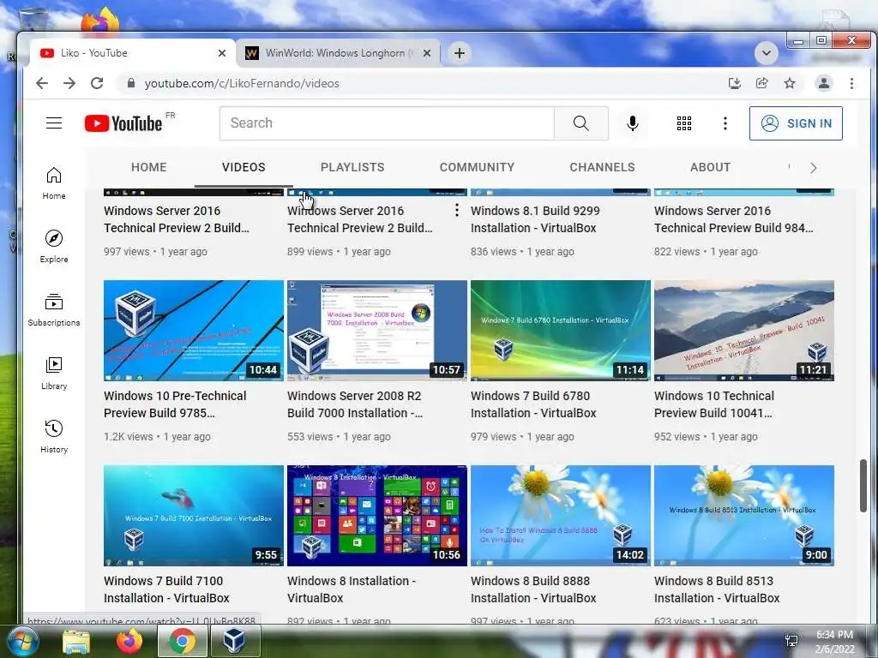Play the 9:00 Windows 8 Build 8513 thumbnail
The image size is (878, 658).
744,516
